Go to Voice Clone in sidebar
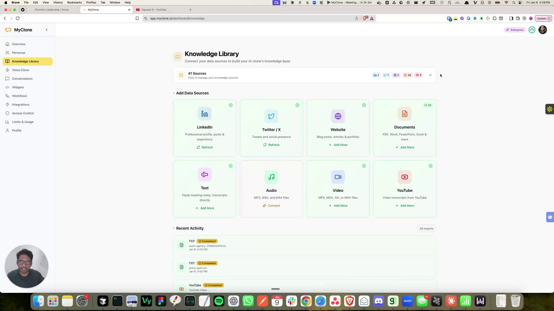Screen dimensions: 554x311 20,70
